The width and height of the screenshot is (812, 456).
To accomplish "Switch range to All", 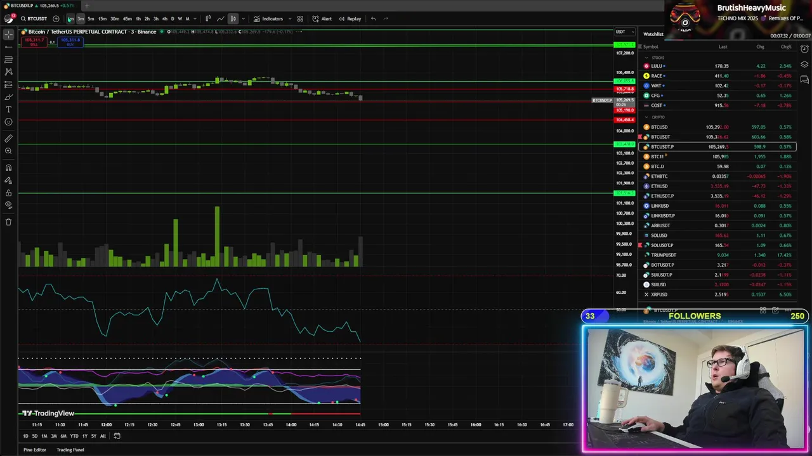I will click(x=103, y=436).
